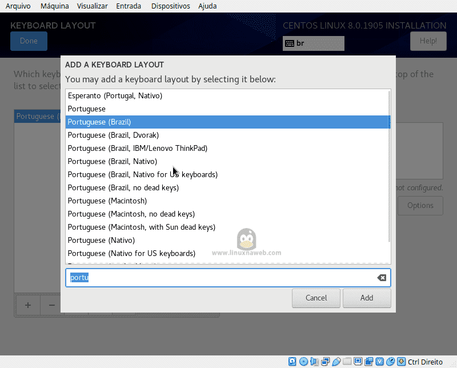
Task: Click the display monitor icon in status bar
Action: point(358,362)
